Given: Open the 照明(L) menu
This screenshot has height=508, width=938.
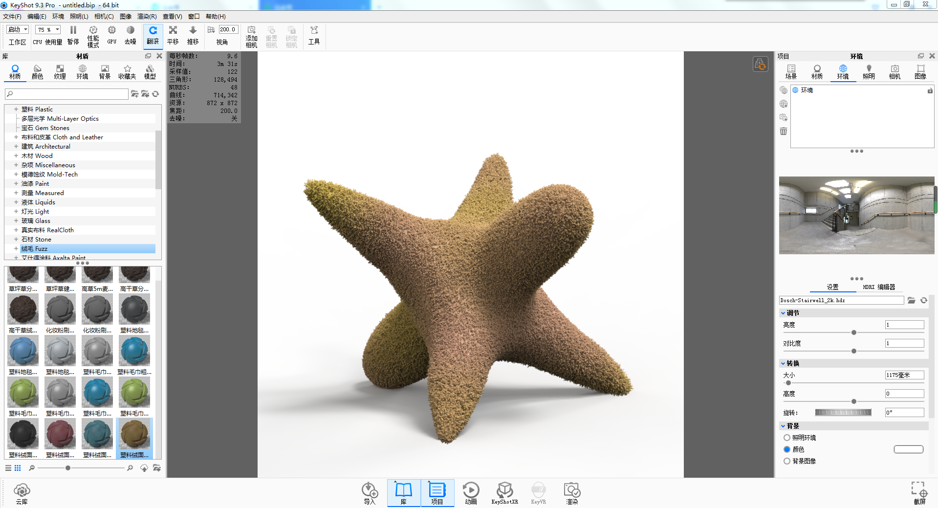Looking at the screenshot, I should click(79, 17).
